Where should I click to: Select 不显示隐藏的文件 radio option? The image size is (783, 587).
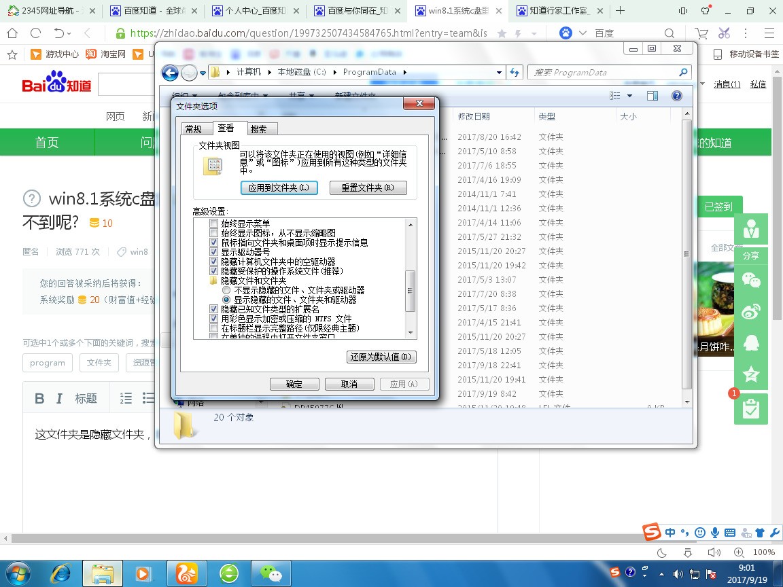click(x=225, y=290)
